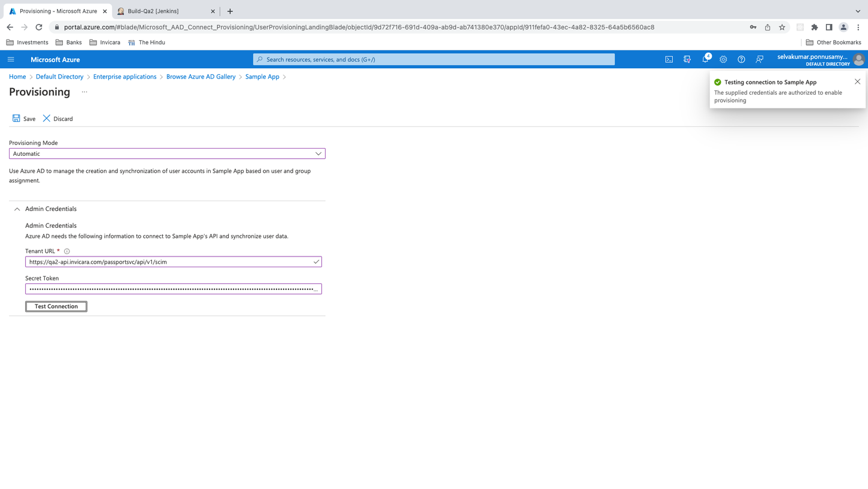Open Provisioning more options ellipsis
The height and width of the screenshot is (489, 868).
(x=84, y=92)
